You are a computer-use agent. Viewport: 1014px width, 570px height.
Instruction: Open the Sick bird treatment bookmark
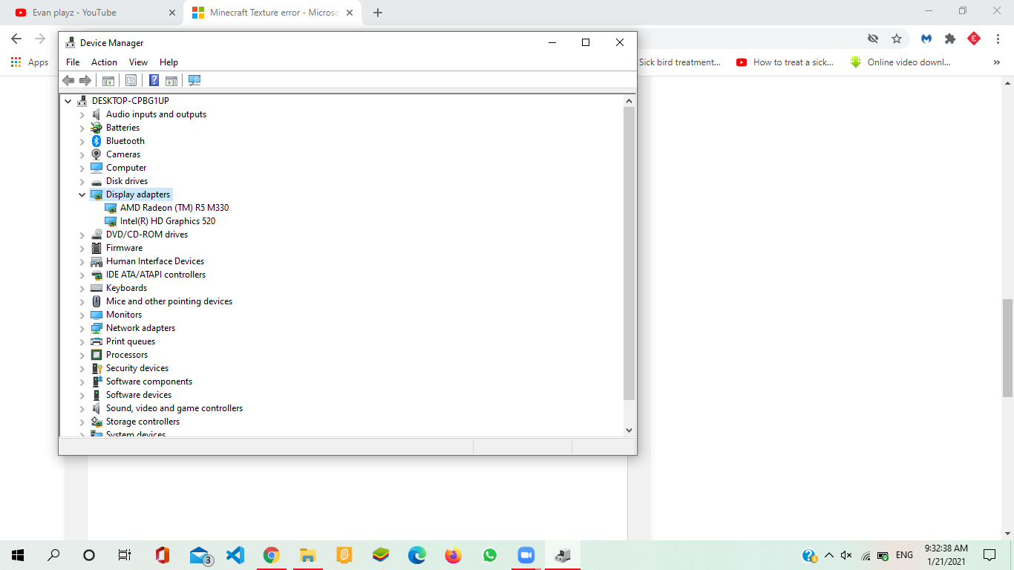(x=680, y=62)
